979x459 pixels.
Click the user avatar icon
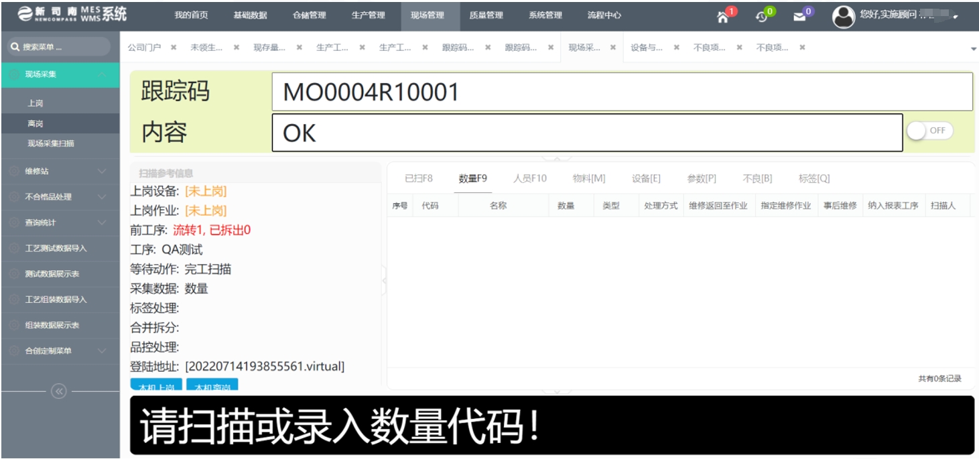843,17
